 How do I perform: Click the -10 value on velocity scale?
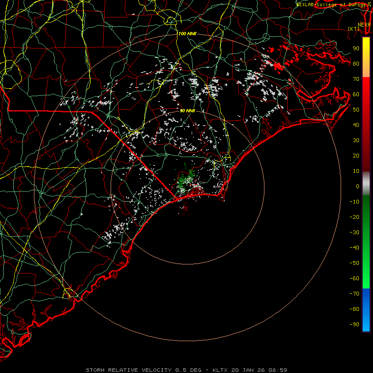pyautogui.click(x=354, y=202)
